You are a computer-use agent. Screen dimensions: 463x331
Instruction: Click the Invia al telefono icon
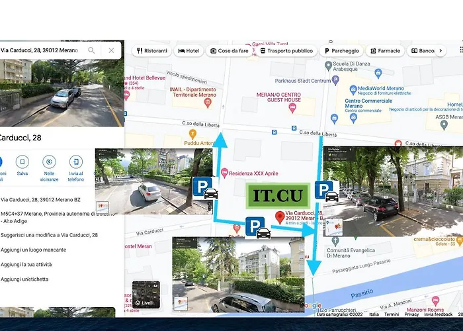(76, 162)
